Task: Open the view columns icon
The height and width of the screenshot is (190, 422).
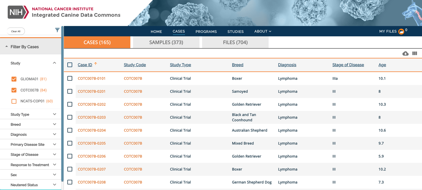Action: [x=415, y=53]
